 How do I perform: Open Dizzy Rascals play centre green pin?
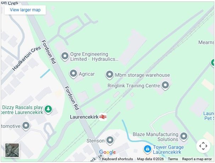[x=48, y=109]
